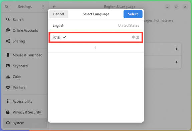Click the Sharing icon in sidebar
Screen dimensions: 192x131
click(x=8, y=41)
